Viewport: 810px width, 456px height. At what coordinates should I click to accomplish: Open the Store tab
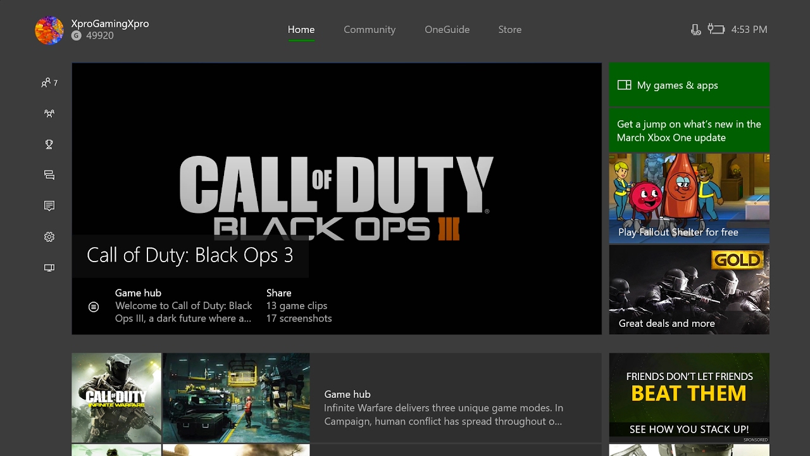[x=510, y=30]
